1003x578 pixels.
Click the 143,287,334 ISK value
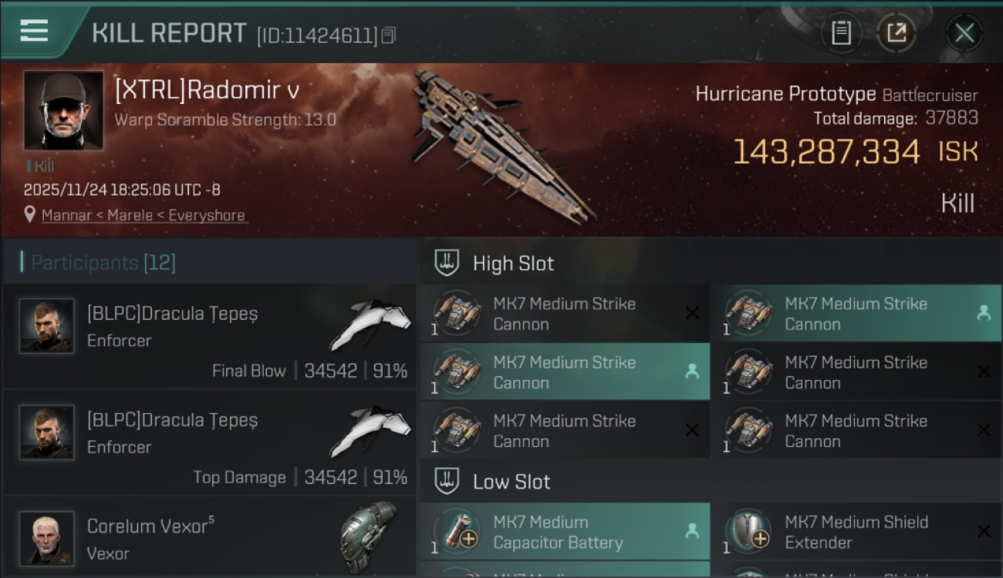[x=826, y=152]
